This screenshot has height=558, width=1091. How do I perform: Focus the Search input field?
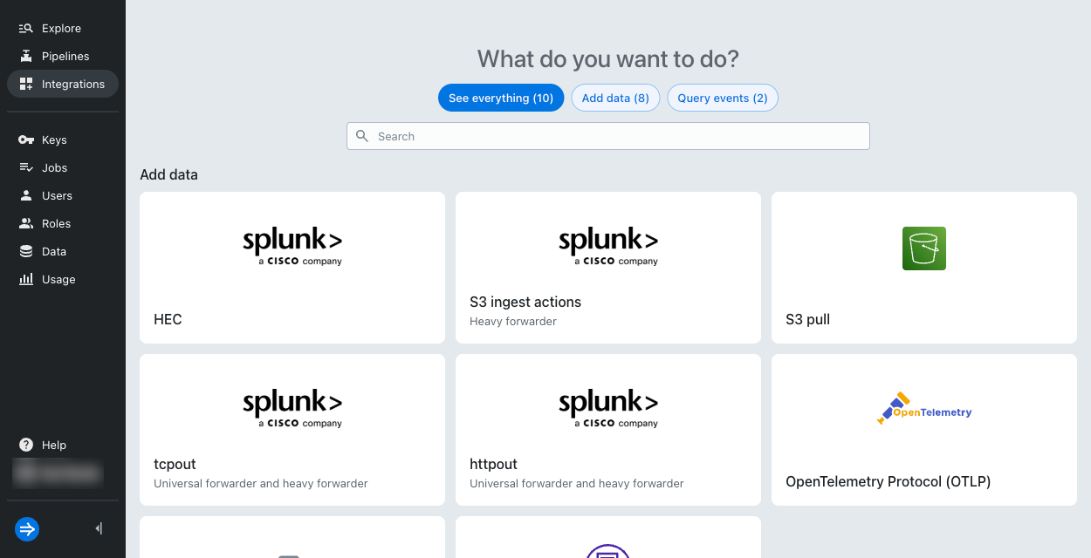pyautogui.click(x=608, y=136)
